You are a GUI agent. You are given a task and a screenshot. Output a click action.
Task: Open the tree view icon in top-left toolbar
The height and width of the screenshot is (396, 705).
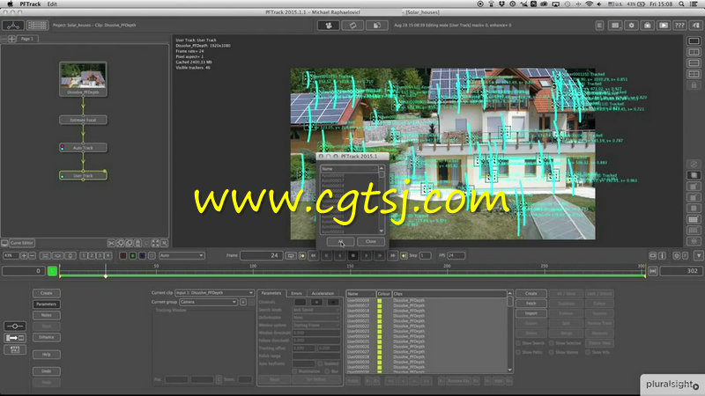click(x=12, y=26)
